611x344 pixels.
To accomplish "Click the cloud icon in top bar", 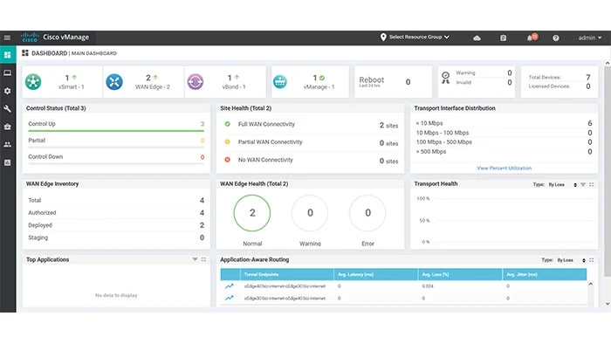I will pyautogui.click(x=477, y=38).
